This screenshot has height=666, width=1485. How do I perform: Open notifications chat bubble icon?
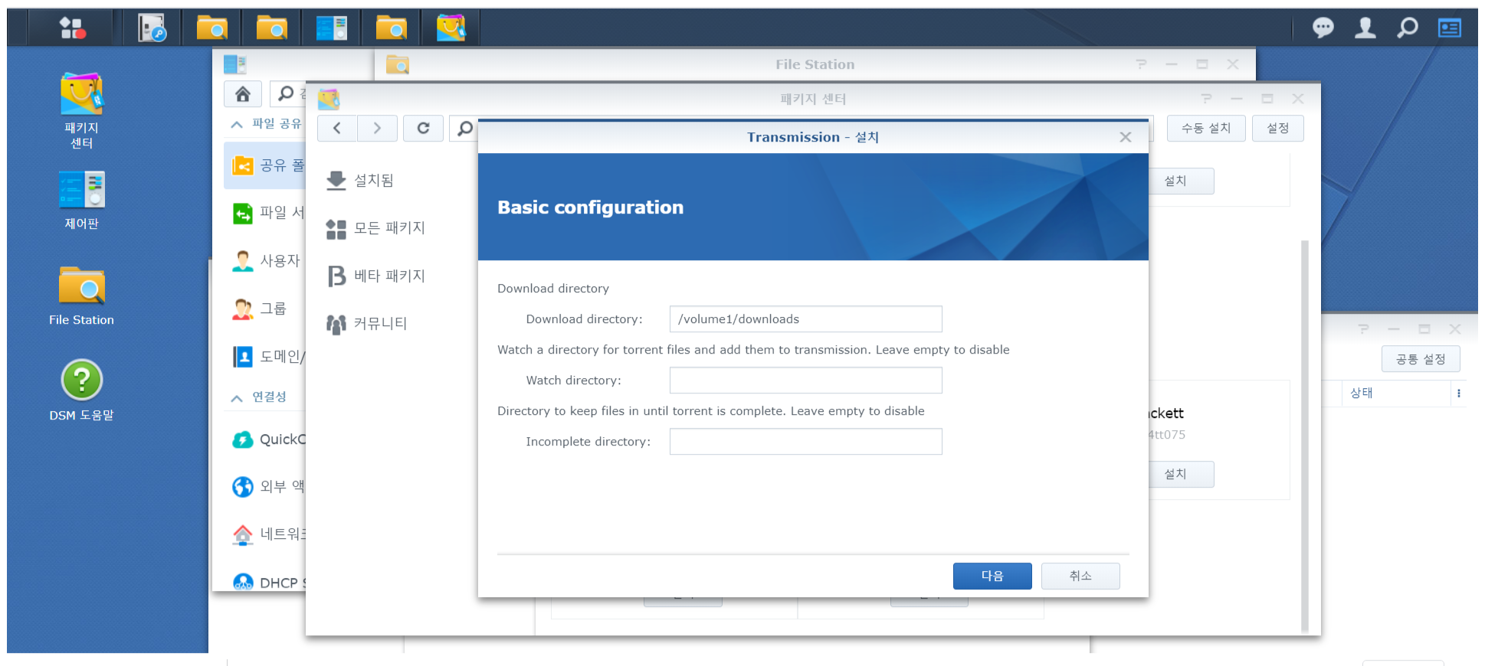pos(1323,28)
